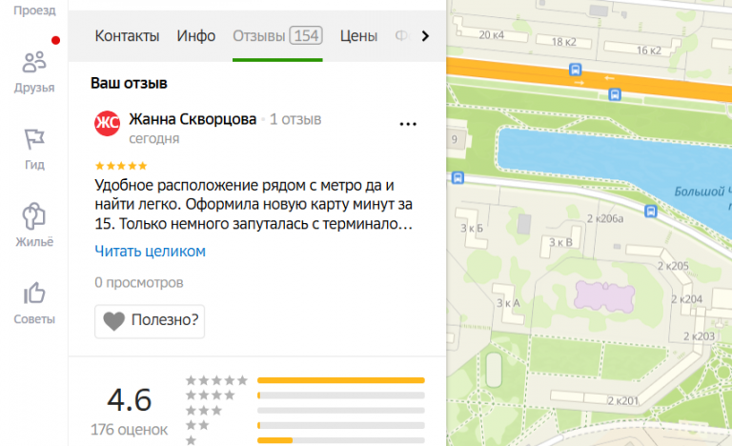Click the Читать целиком link
The width and height of the screenshot is (732, 446).
(150, 252)
